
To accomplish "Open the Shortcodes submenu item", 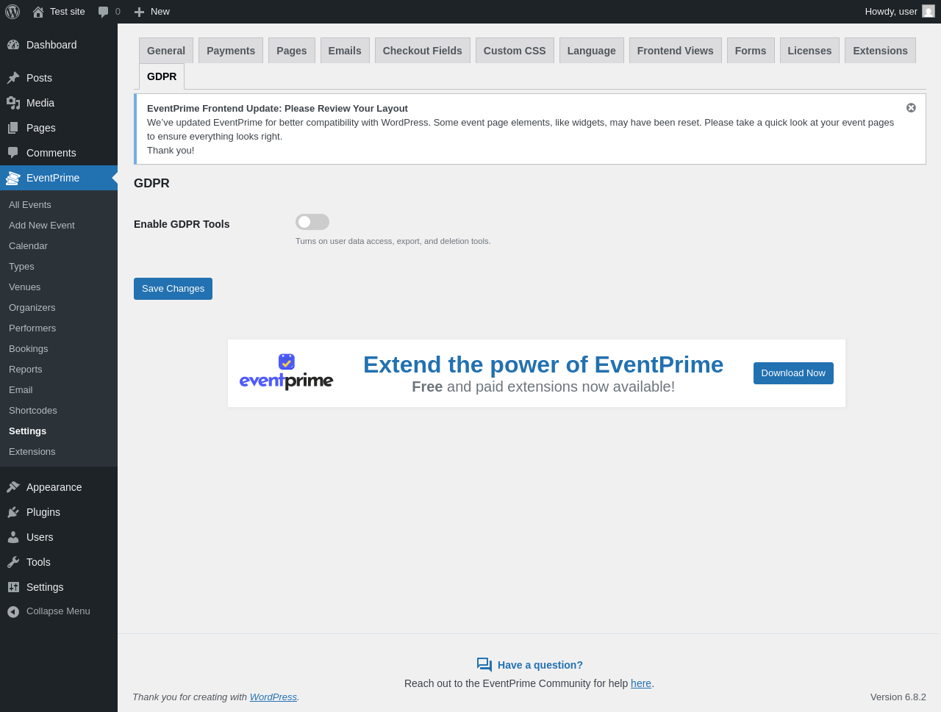I will click(x=33, y=411).
